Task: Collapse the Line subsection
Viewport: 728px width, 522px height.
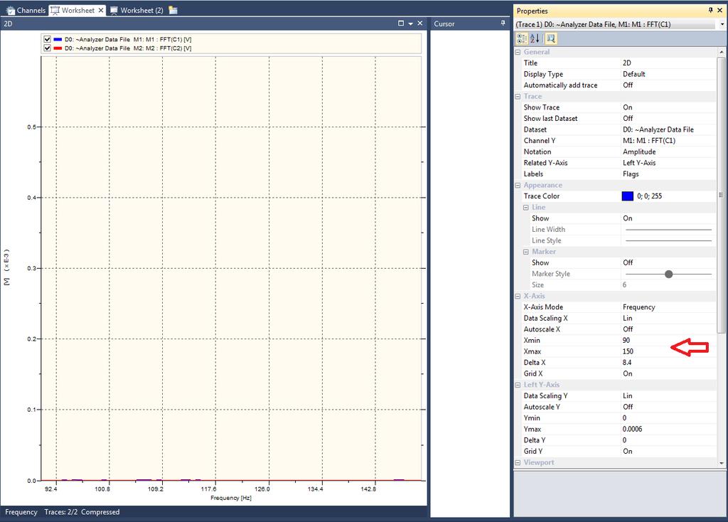Action: [x=526, y=207]
